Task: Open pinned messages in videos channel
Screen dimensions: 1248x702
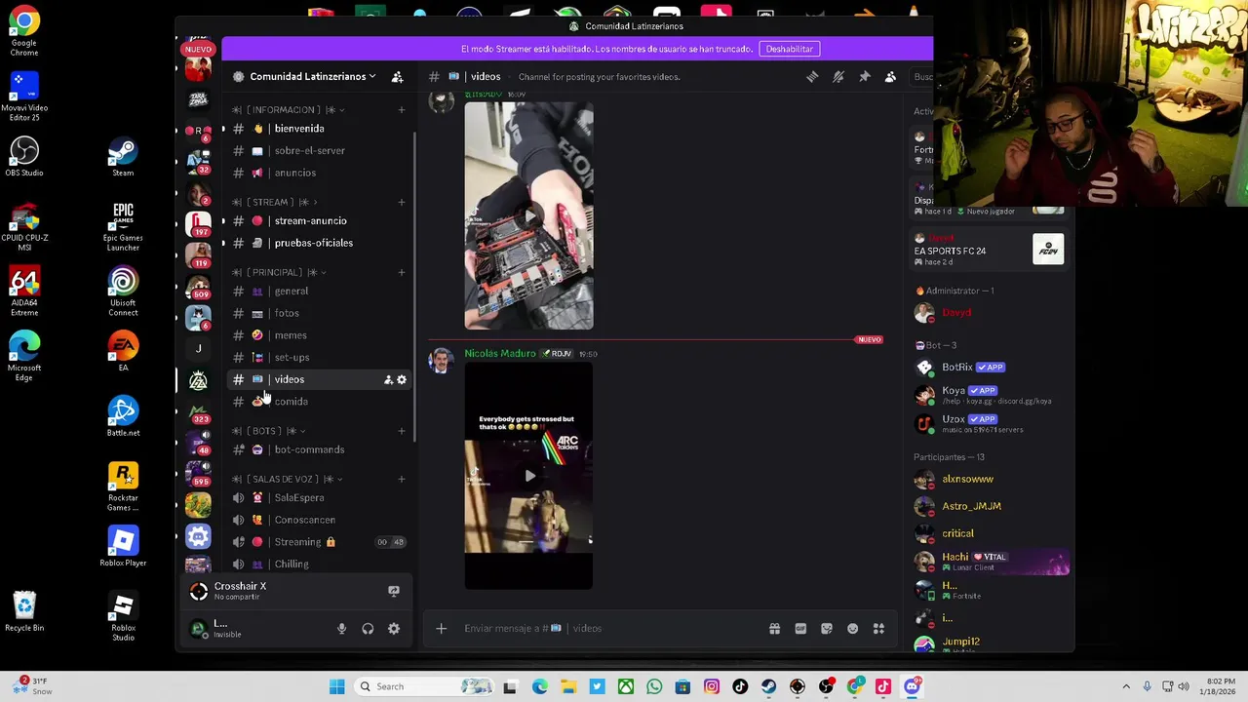Action: pos(864,77)
